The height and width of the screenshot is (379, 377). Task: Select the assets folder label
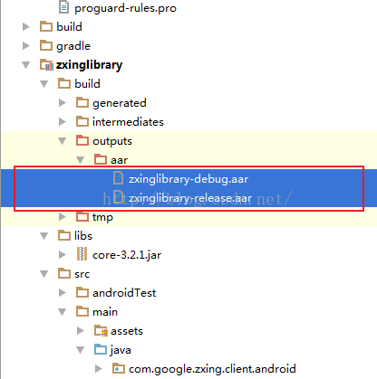click(127, 331)
